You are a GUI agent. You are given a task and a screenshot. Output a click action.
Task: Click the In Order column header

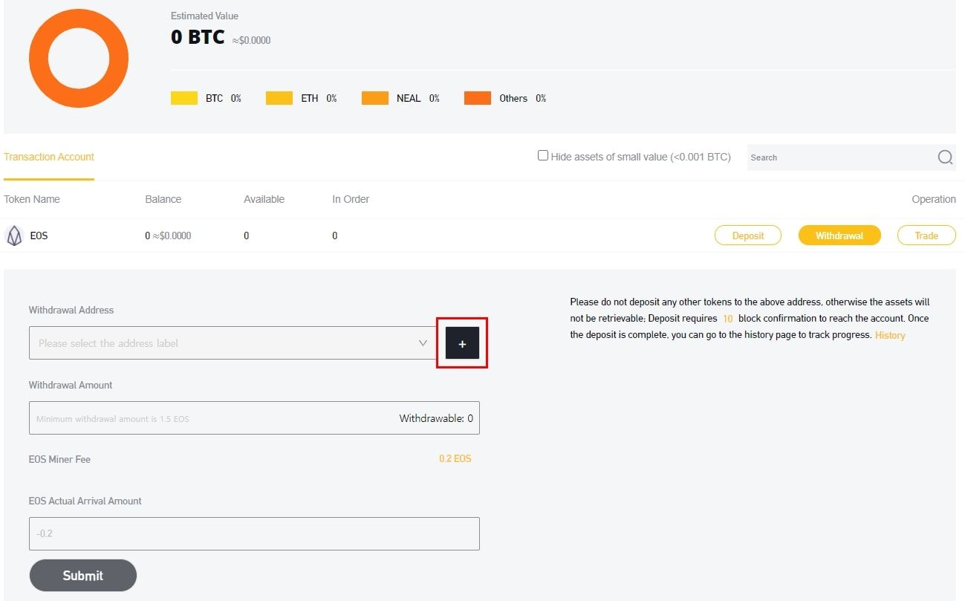pos(351,199)
